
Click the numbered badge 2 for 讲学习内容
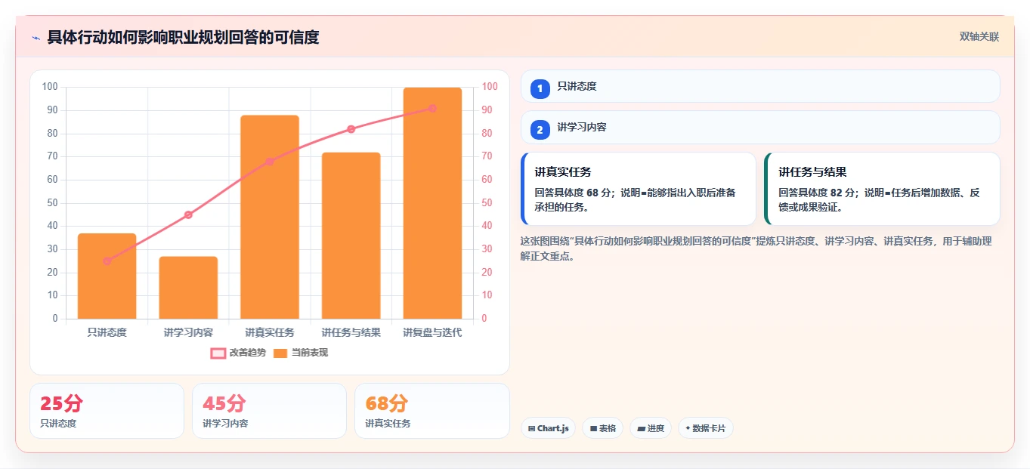(540, 130)
